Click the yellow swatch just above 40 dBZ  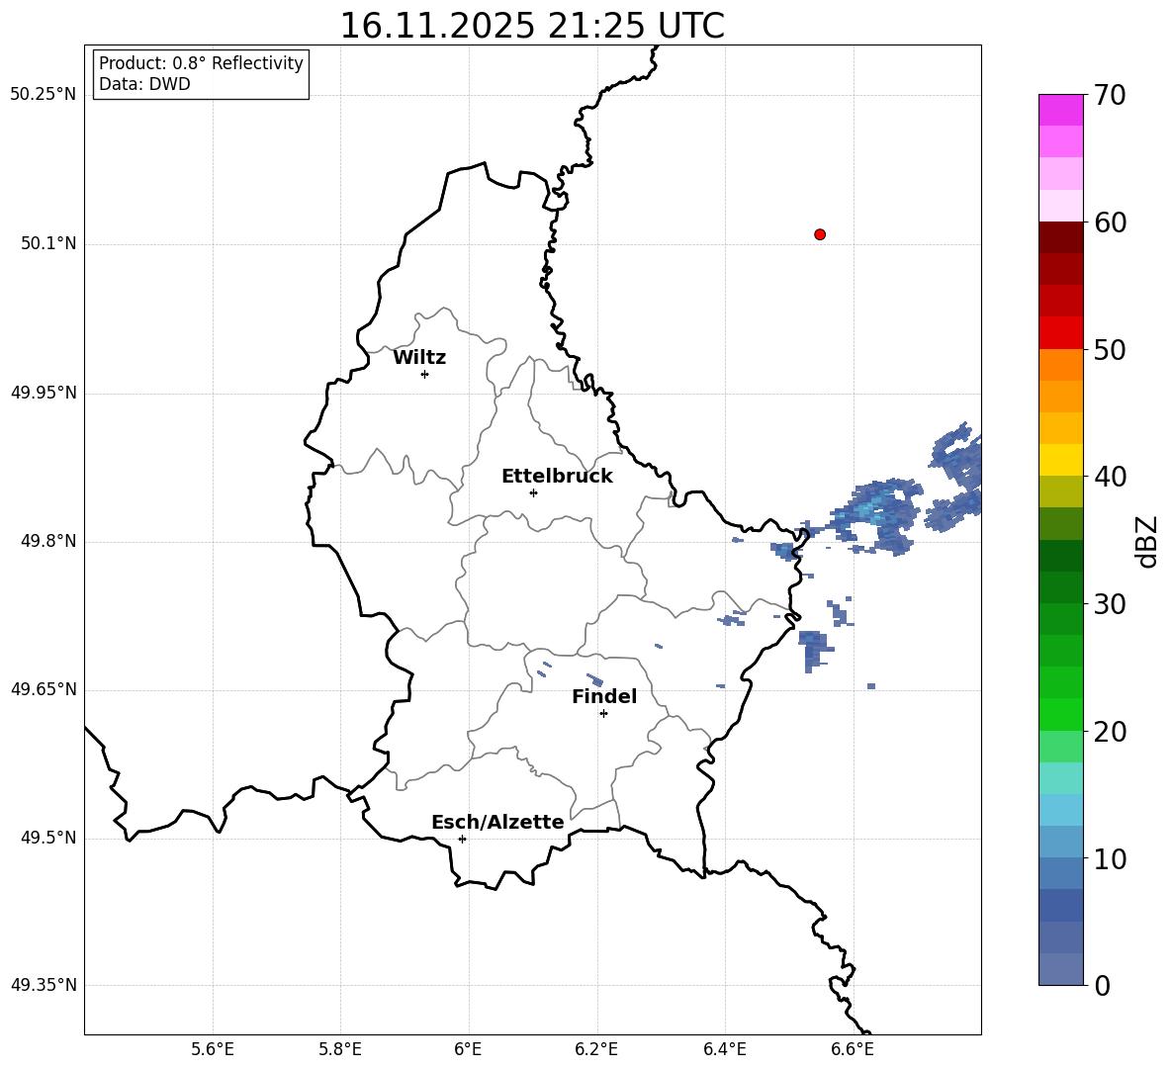[x=1060, y=460]
